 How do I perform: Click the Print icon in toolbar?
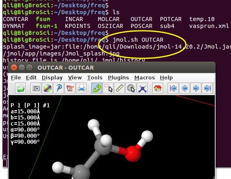[82, 88]
